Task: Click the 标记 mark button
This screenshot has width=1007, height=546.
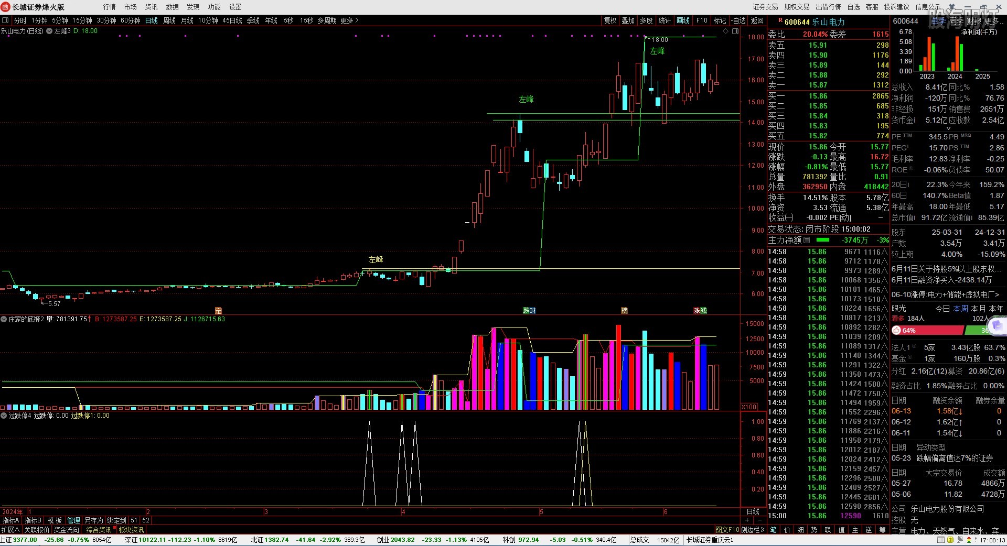Action: 720,20
